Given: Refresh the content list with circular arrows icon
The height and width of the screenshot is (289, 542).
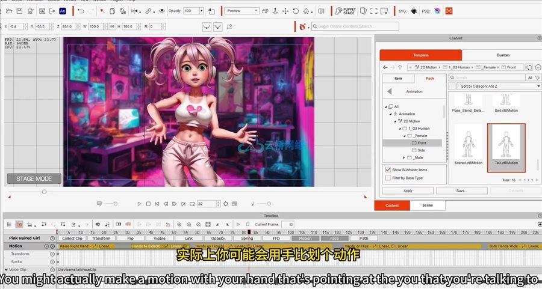Looking at the screenshot, I should coord(529,67).
